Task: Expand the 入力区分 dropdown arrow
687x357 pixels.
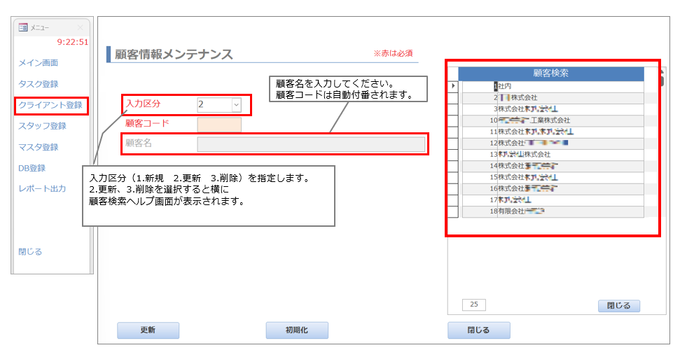Action: pyautogui.click(x=237, y=105)
